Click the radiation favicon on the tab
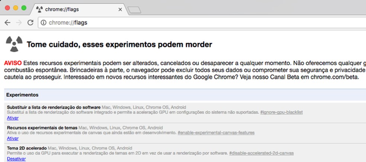This screenshot has width=366, height=162. coord(39,9)
